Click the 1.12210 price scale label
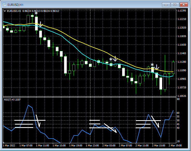The width and height of the screenshot is (191, 151). point(182,19)
